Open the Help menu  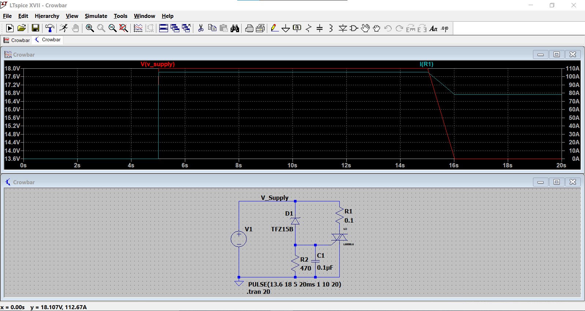click(x=168, y=16)
